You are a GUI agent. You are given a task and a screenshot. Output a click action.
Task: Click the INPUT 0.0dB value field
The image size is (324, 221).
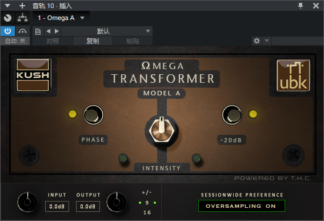pyautogui.click(x=57, y=206)
